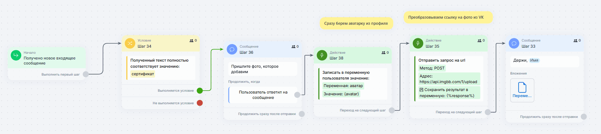Image resolution: width=601 pixels, height=134 pixels.
Task: Open the Шаг 38 title
Action: point(336,58)
